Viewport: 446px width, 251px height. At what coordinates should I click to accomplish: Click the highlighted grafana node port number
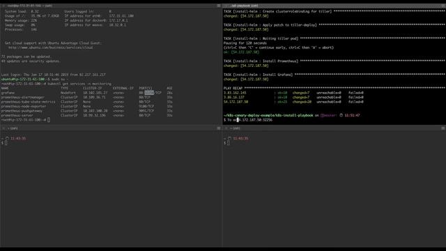[x=149, y=93]
